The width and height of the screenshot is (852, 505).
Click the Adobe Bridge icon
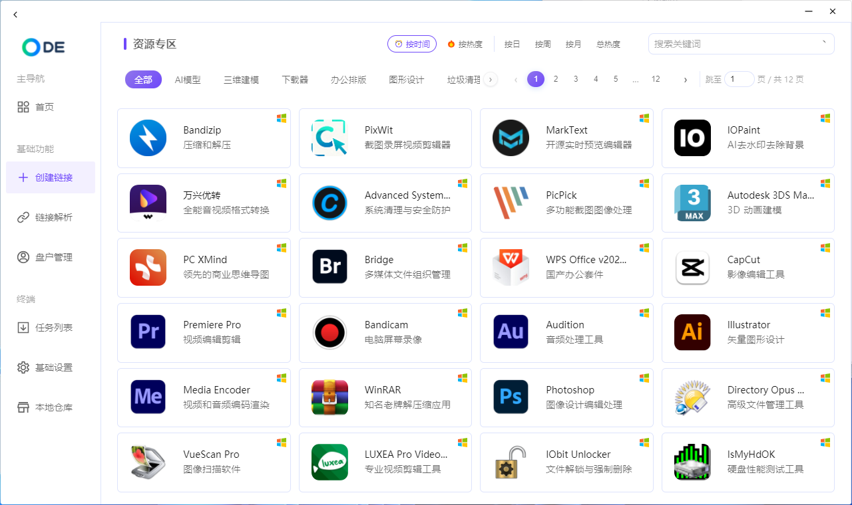tap(329, 267)
